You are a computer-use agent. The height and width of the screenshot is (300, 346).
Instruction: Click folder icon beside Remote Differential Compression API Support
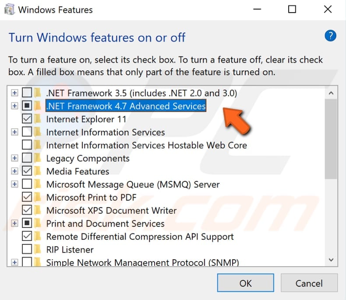pyautogui.click(x=38, y=236)
